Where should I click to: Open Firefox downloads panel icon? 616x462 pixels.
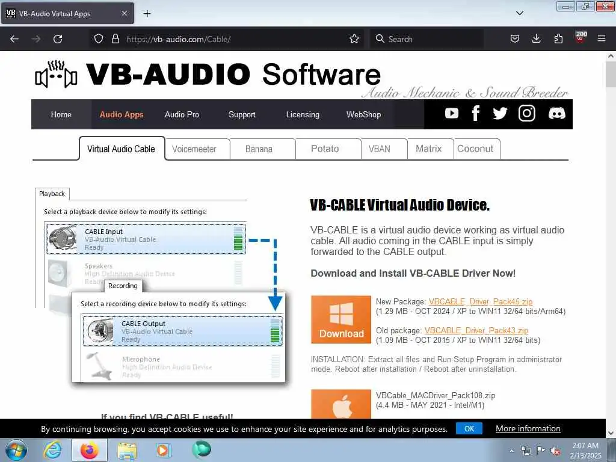536,39
